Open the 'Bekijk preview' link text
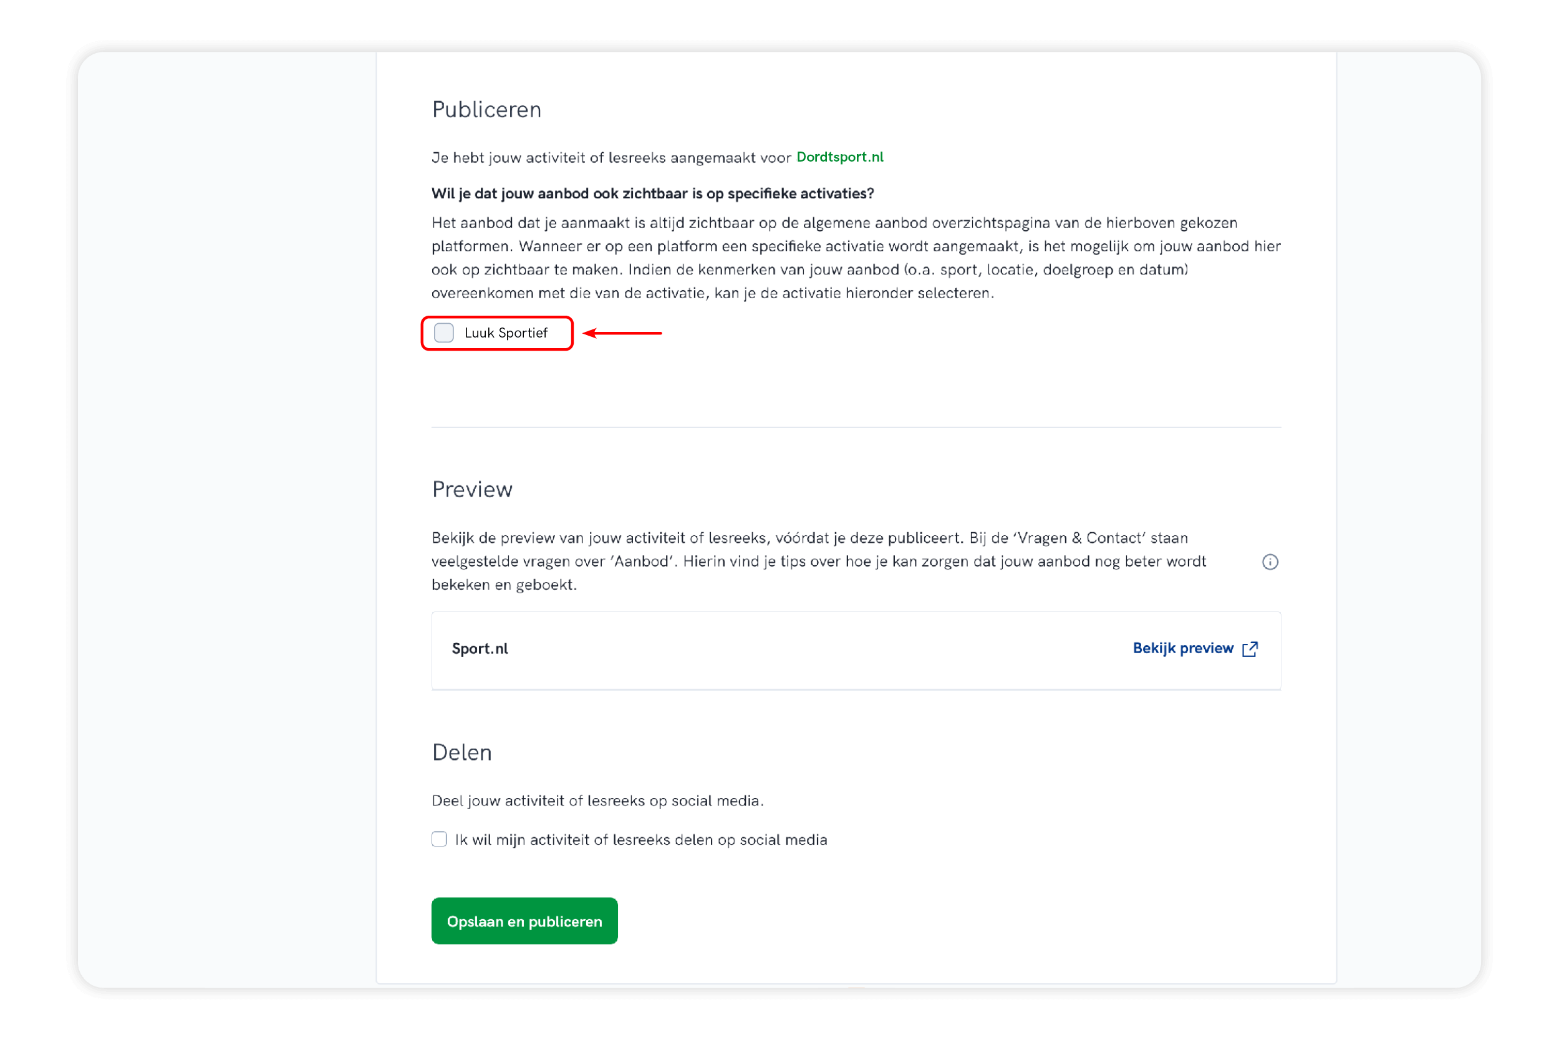Image resolution: width=1559 pixels, height=1040 pixels. [1182, 649]
